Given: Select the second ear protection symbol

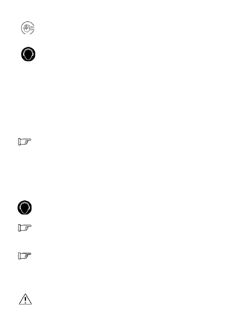Looking at the screenshot, I should click(25, 208).
